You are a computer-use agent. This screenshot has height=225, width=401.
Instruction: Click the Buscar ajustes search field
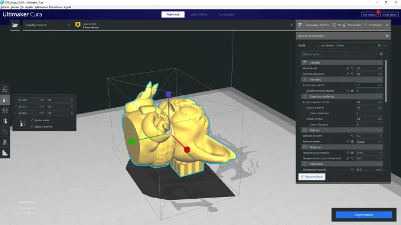point(339,54)
